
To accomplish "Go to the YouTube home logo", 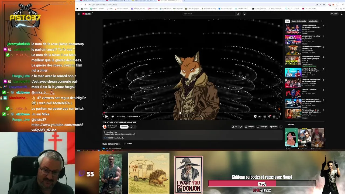I will click(x=87, y=14).
